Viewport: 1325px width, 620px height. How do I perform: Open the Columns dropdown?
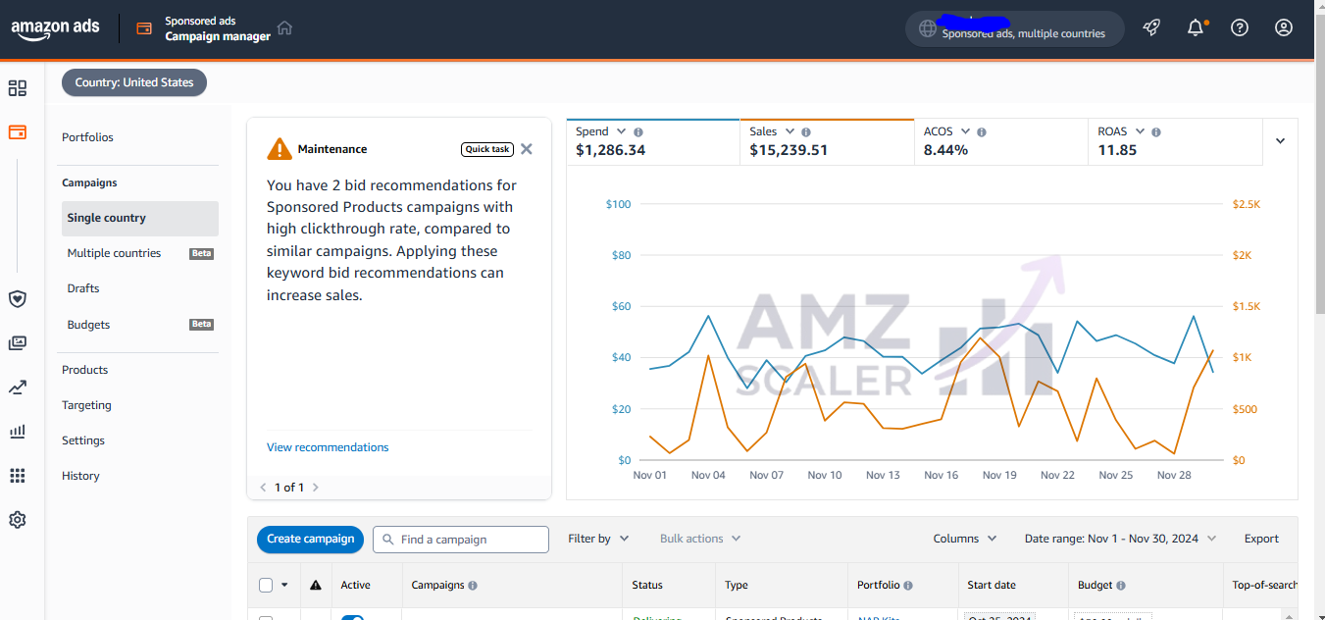pos(965,539)
